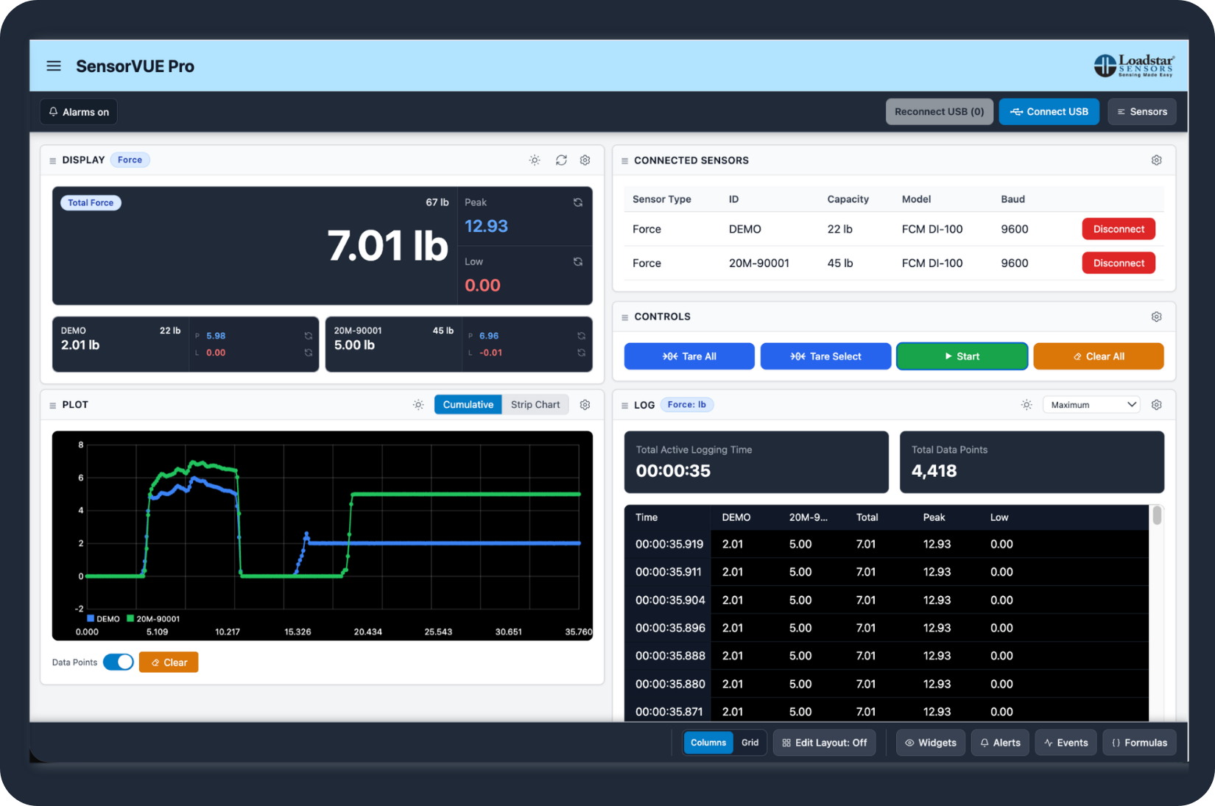Switch plot to Strip Chart mode

pyautogui.click(x=535, y=405)
